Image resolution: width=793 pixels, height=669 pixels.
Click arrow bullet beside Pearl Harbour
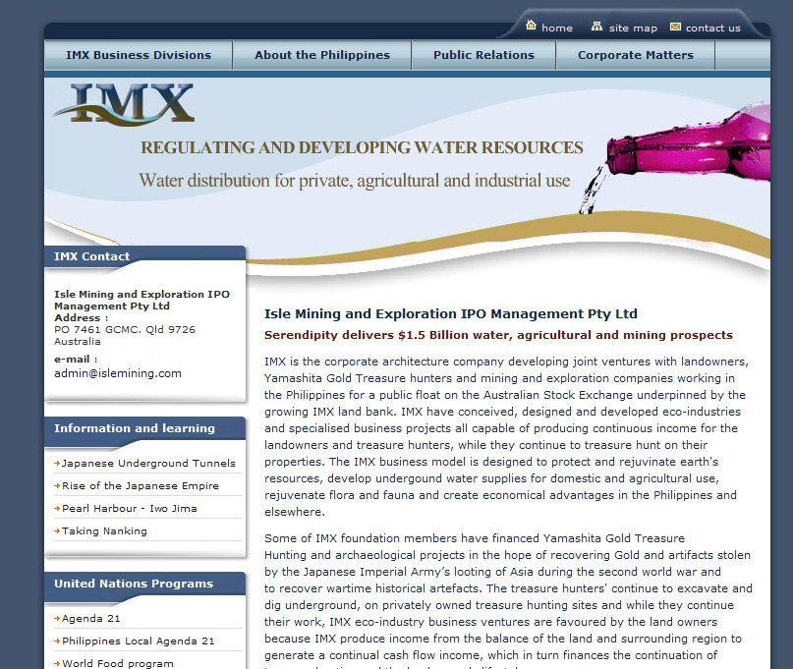(x=57, y=508)
